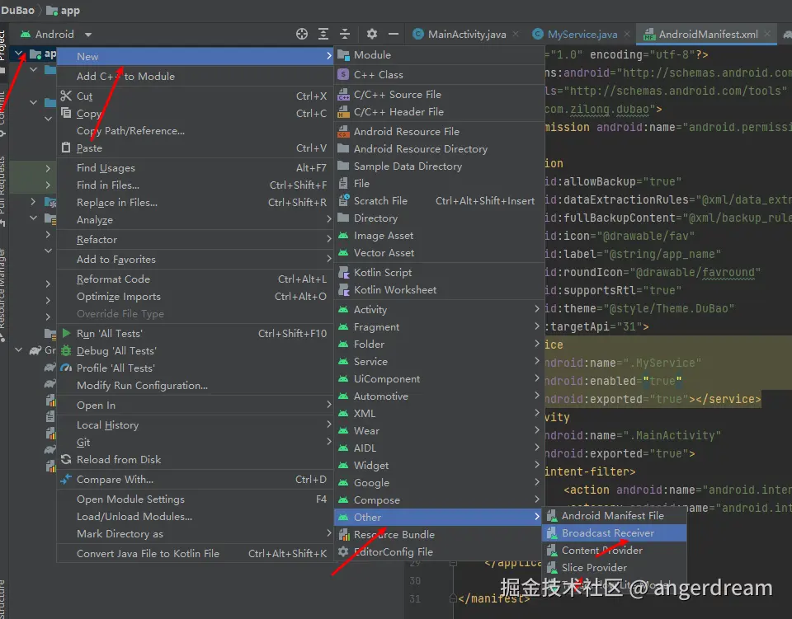Expand Add to Favorites submenu
Screen dimensions: 792x619
(x=195, y=260)
